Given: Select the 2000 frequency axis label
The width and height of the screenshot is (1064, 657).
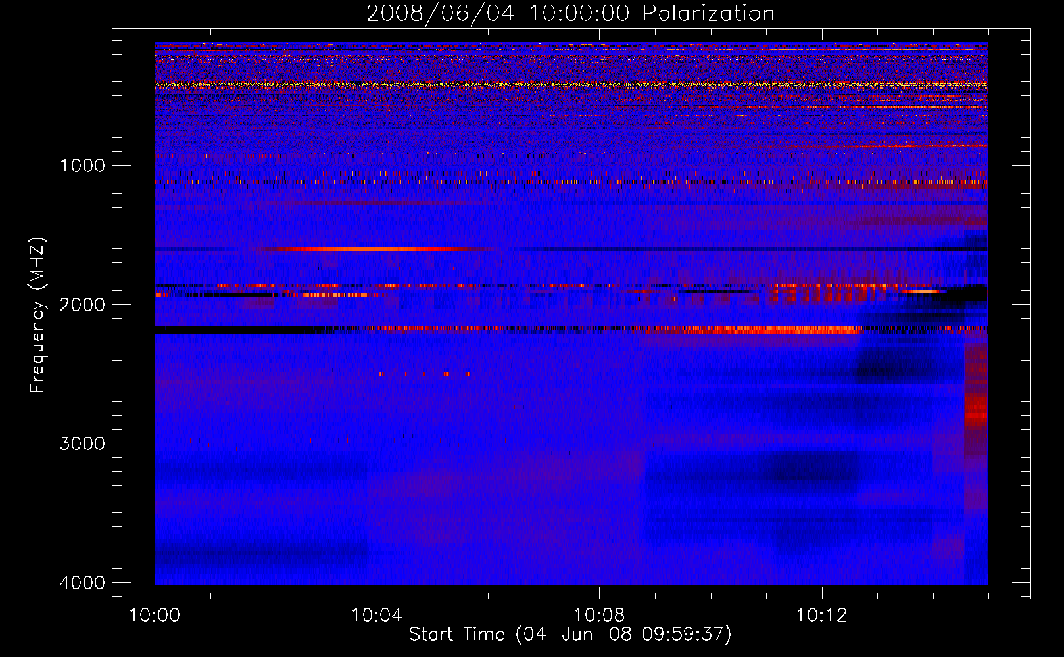Looking at the screenshot, I should pyautogui.click(x=82, y=305).
